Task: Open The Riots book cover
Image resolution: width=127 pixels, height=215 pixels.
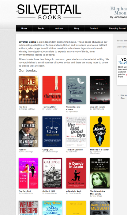Action: pyautogui.click(x=28, y=90)
